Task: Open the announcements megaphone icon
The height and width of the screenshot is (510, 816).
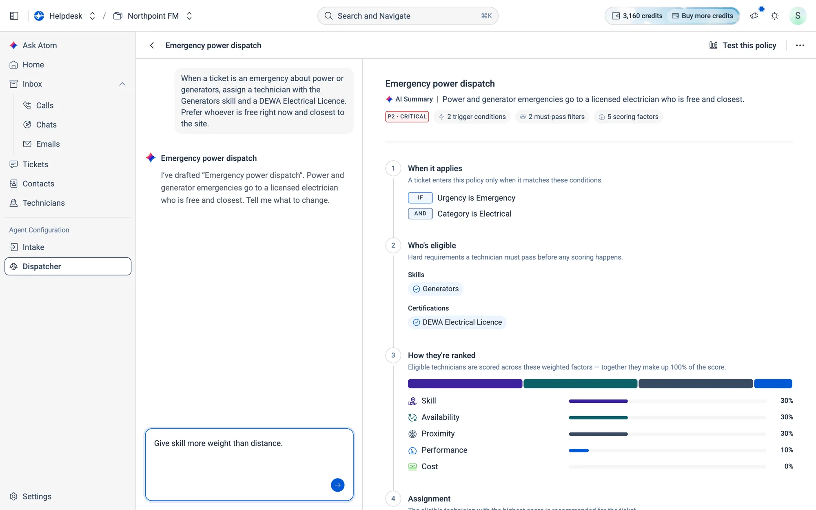Action: coord(754,16)
